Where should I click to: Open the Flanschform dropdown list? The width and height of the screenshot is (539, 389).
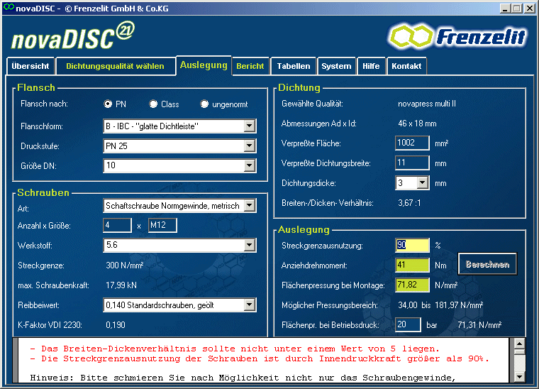pyautogui.click(x=249, y=126)
